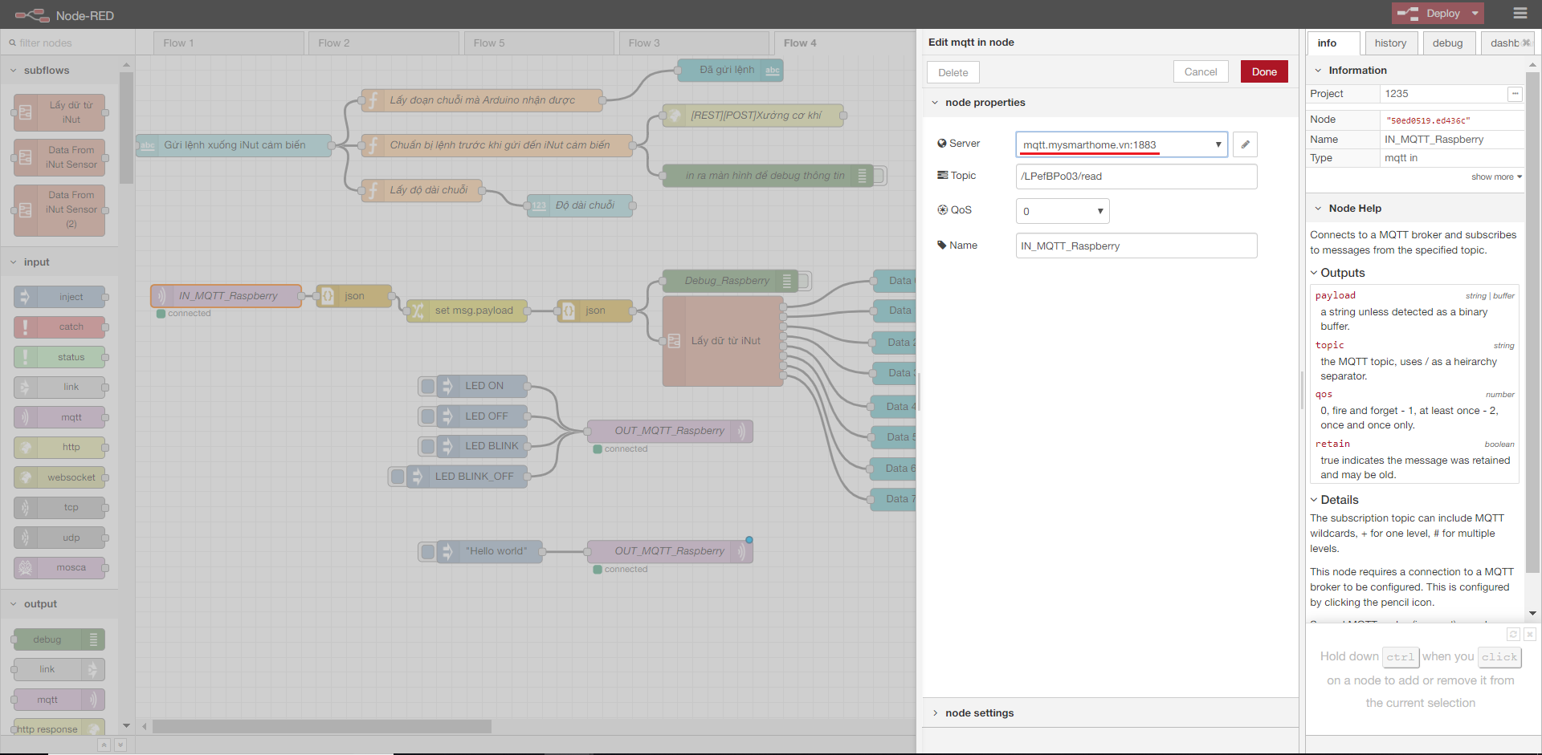Image resolution: width=1542 pixels, height=755 pixels.
Task: Open the Flow 3 workspace tab
Action: (644, 43)
